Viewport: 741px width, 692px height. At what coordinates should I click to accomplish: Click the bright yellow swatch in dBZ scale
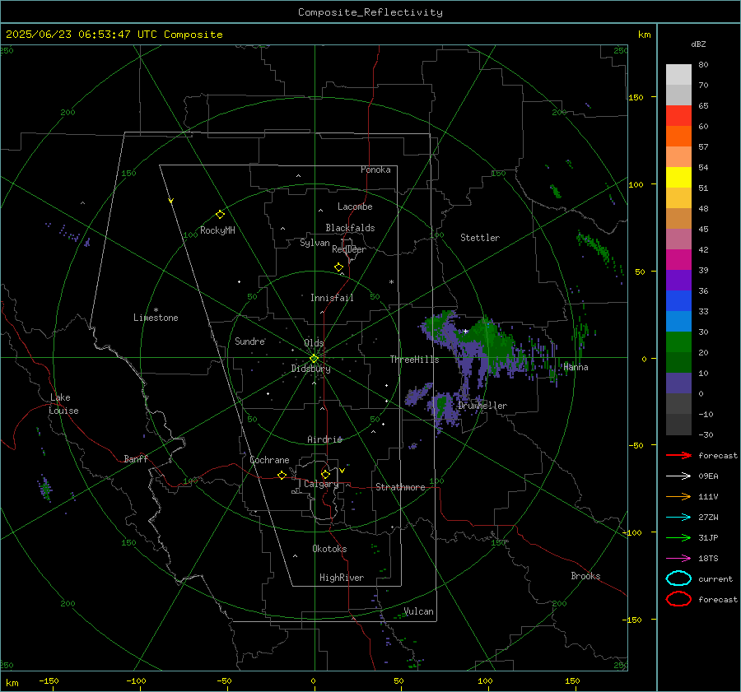(x=678, y=177)
